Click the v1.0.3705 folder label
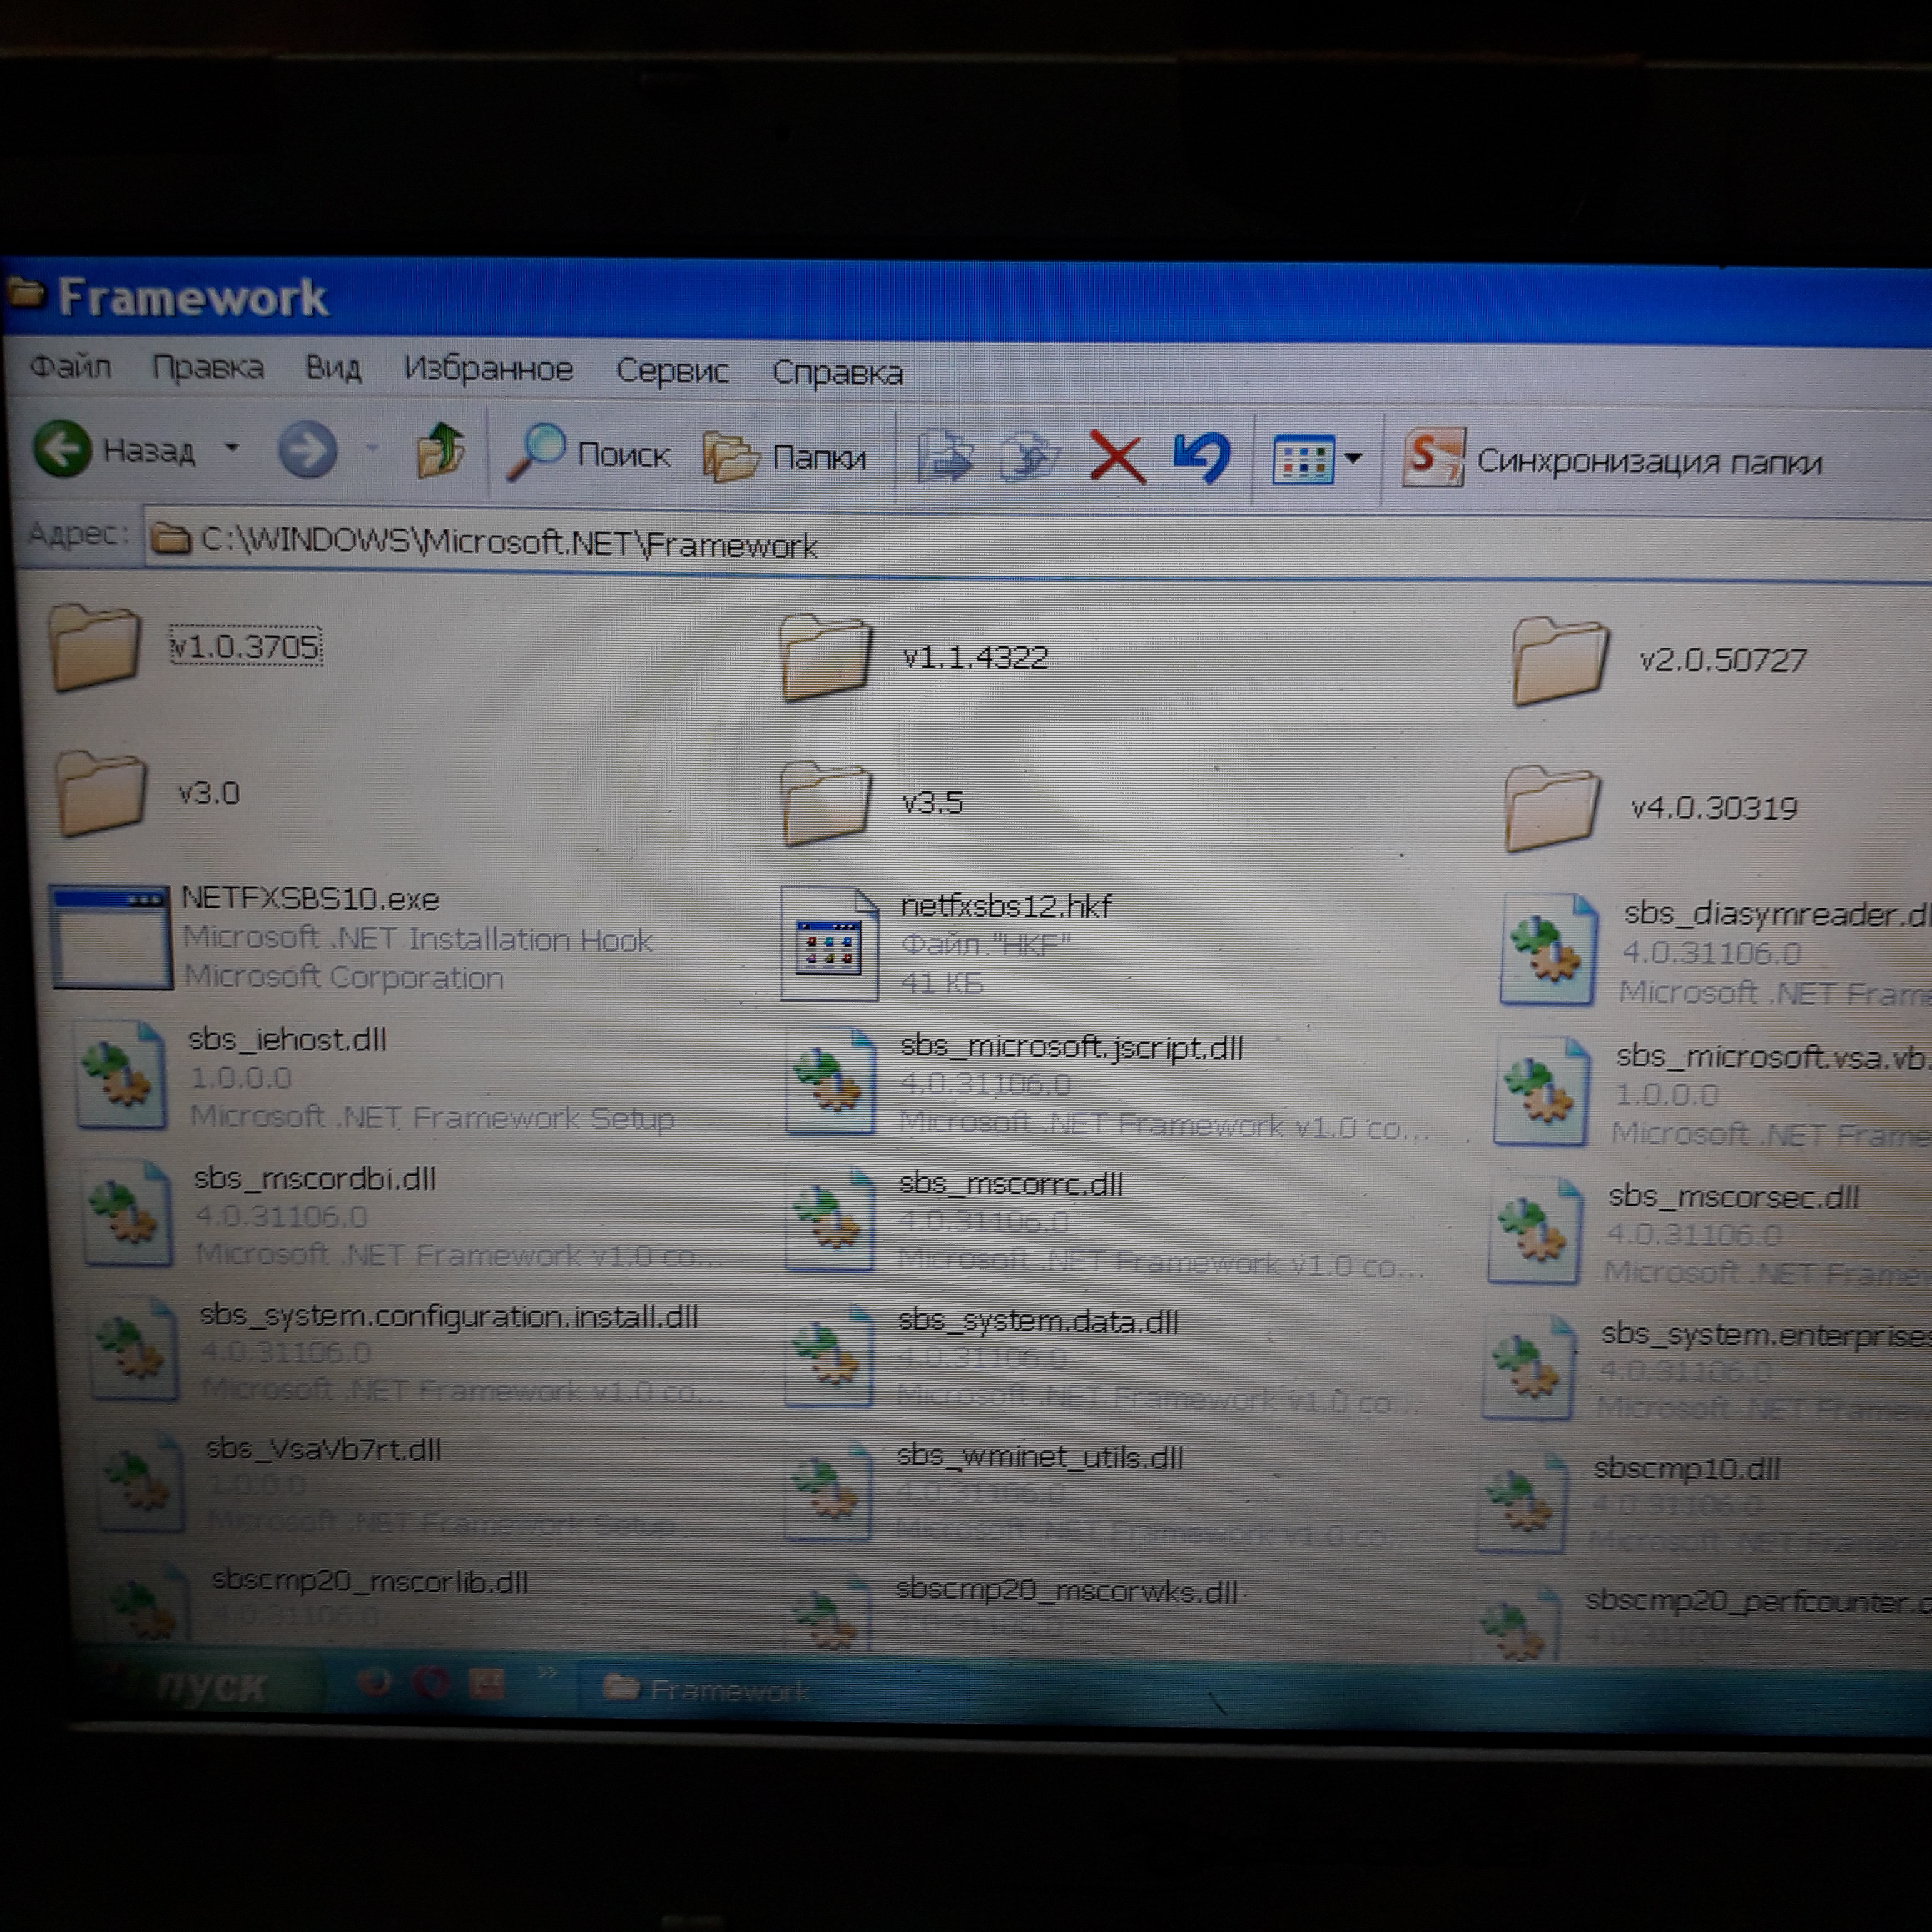 (x=245, y=647)
